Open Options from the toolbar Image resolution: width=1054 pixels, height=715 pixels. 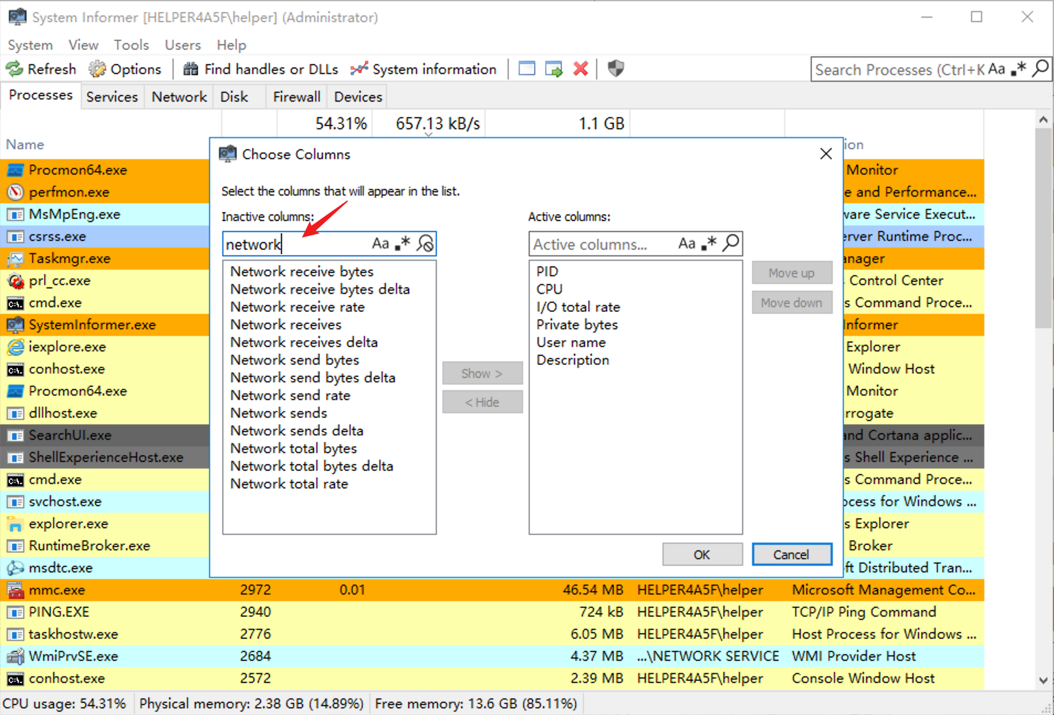click(125, 69)
